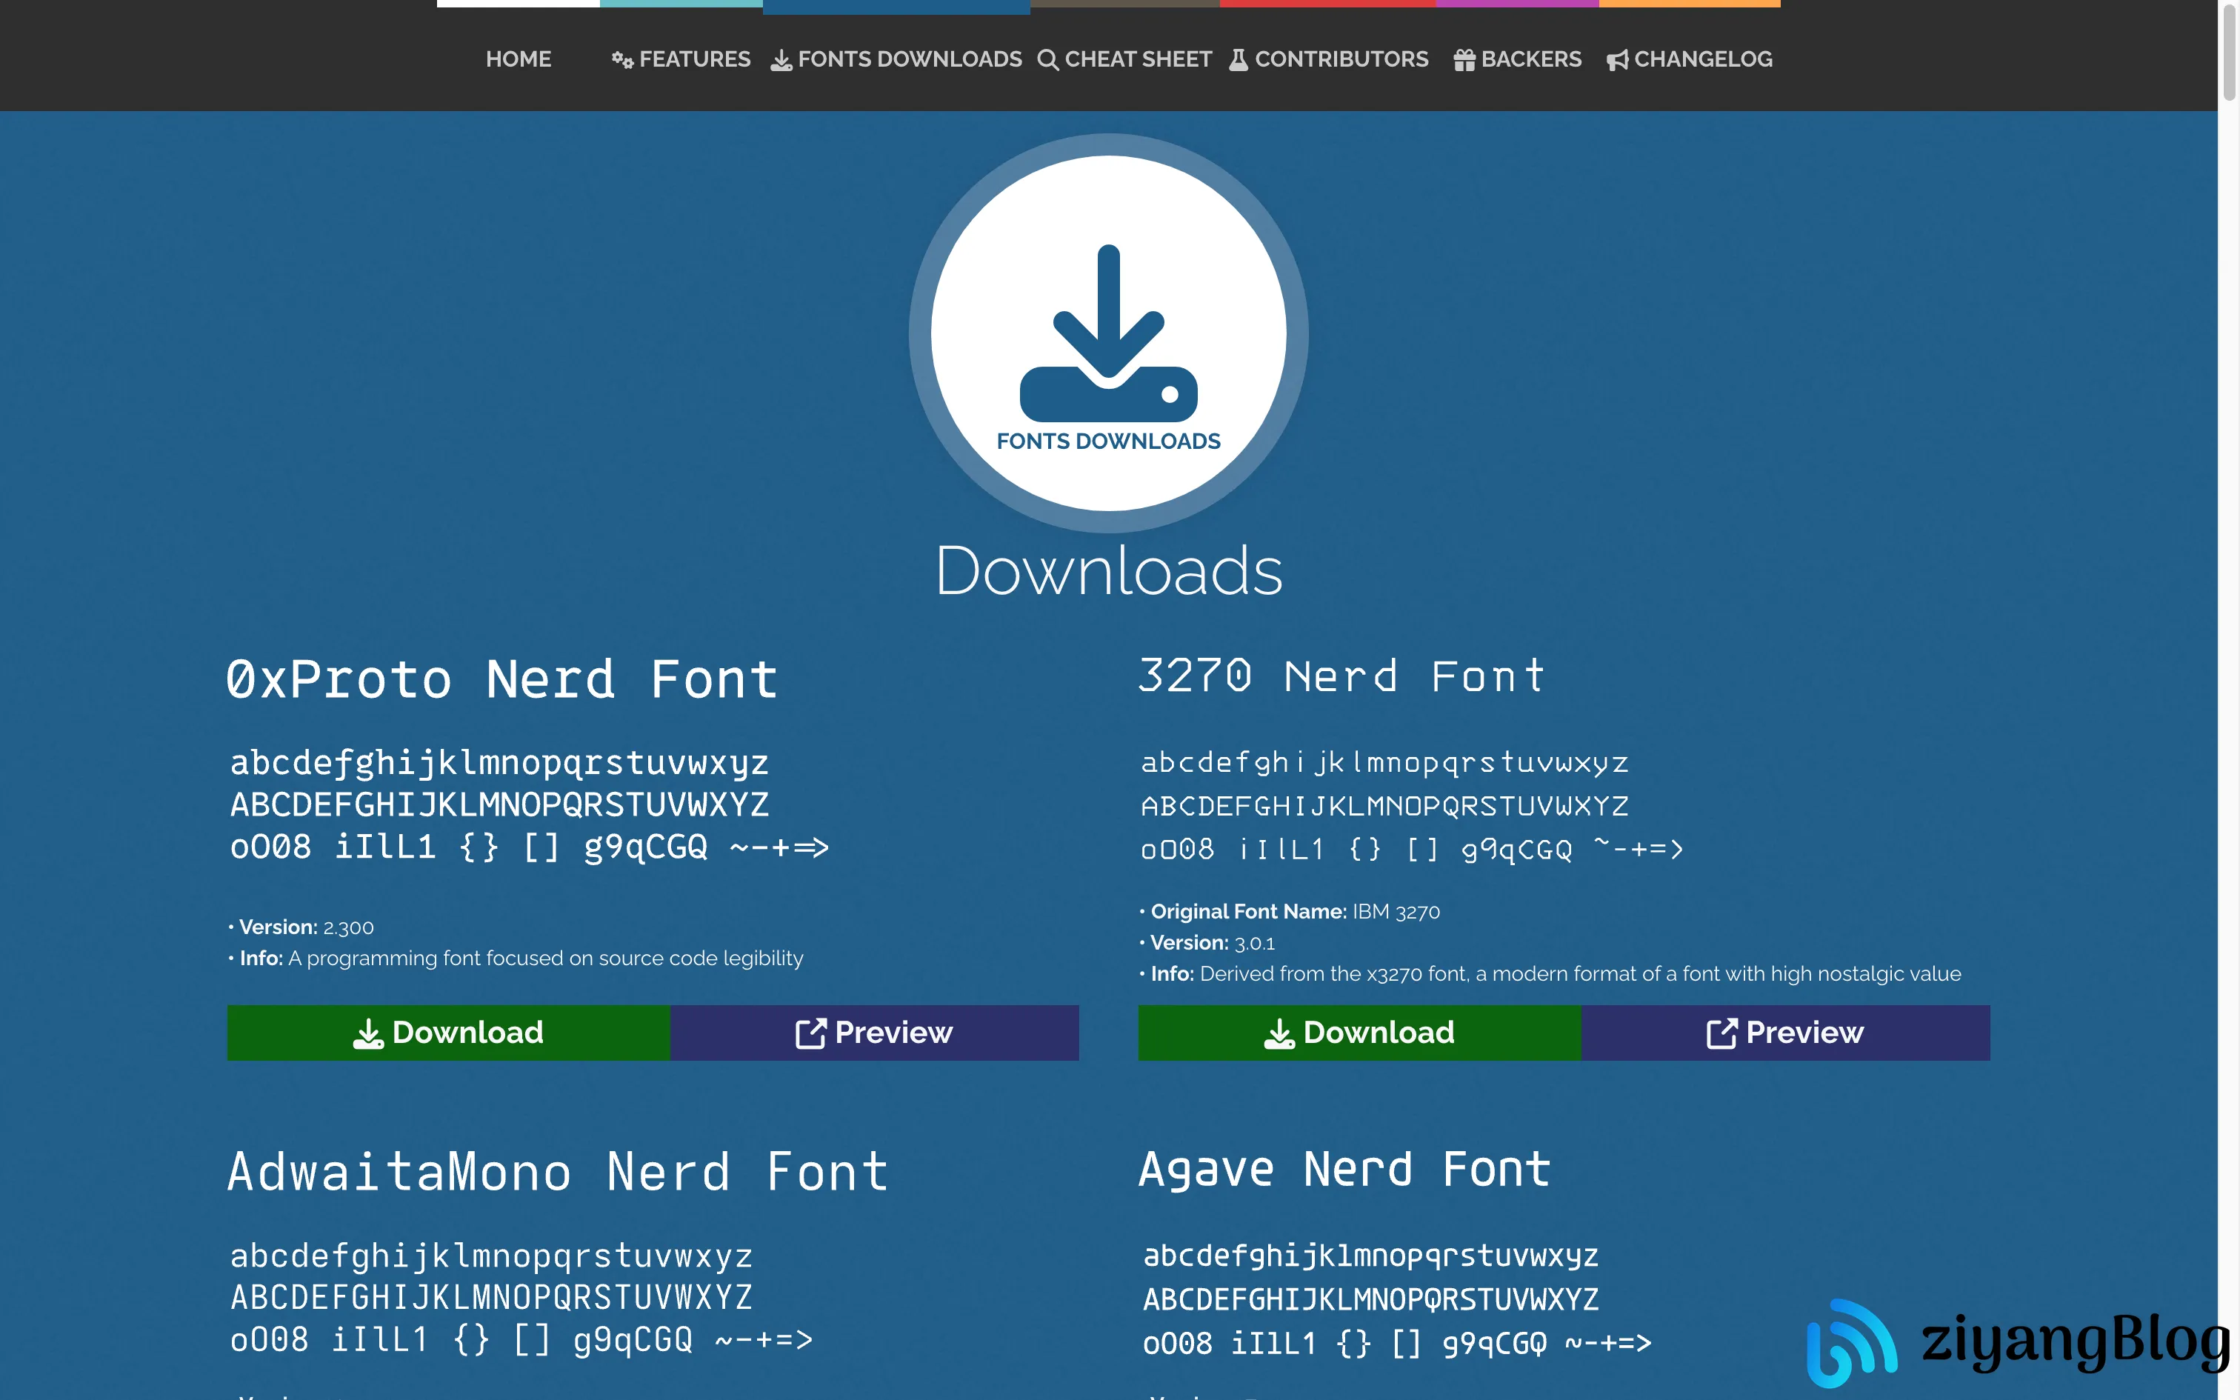Click the megaphone icon beside Changelog
The image size is (2240, 1400).
click(1617, 60)
